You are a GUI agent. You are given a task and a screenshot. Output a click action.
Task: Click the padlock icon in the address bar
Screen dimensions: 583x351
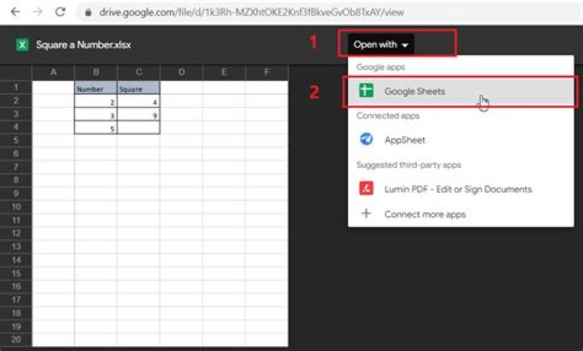(88, 12)
